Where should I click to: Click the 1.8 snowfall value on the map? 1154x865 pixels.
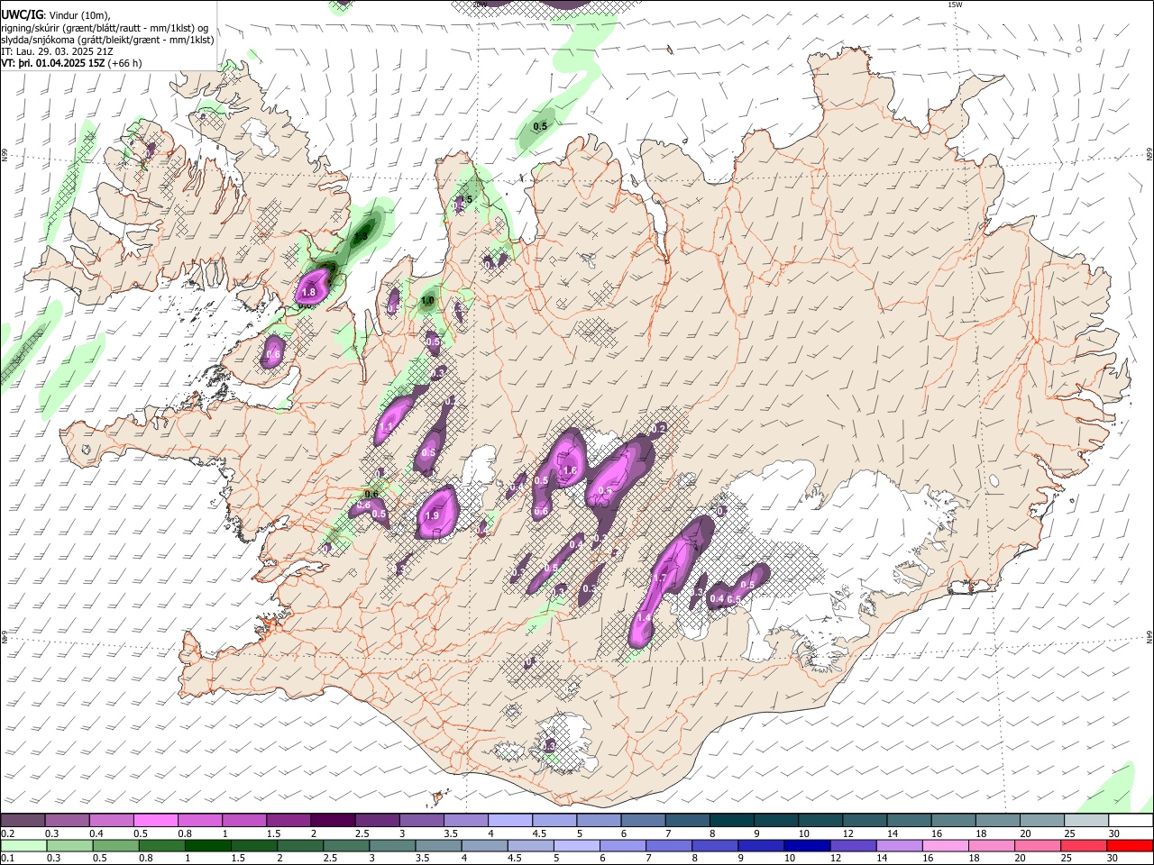(308, 292)
